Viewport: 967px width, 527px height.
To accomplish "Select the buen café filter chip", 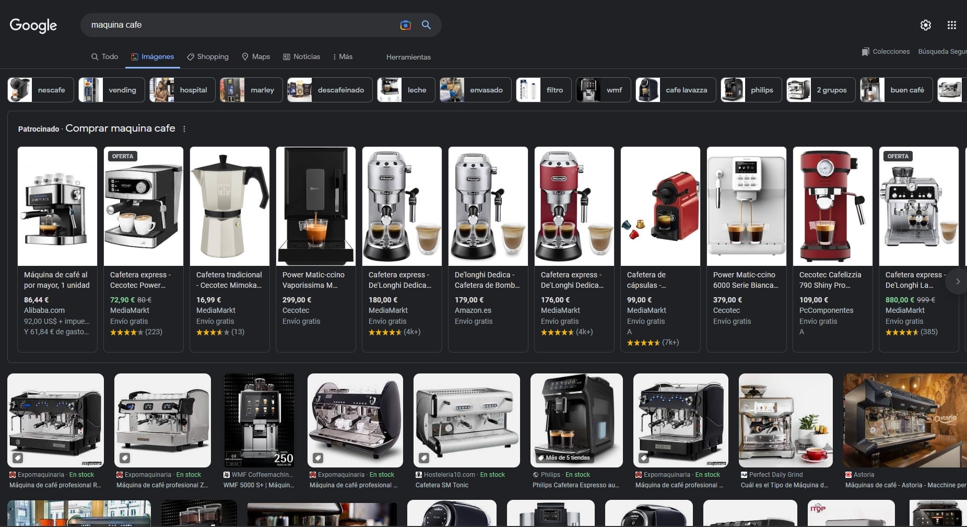I will point(896,90).
